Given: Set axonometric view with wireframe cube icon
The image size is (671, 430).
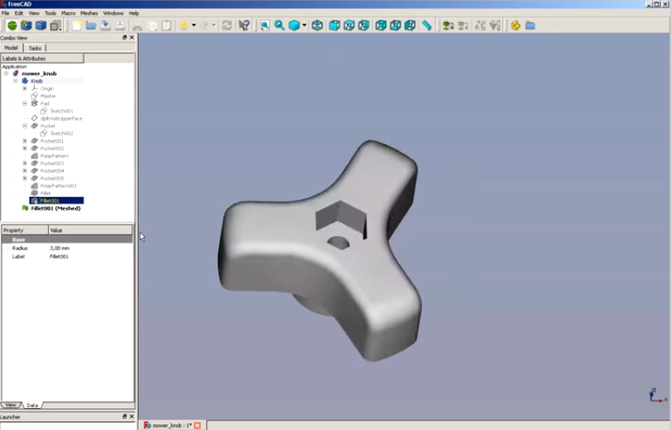Looking at the screenshot, I should click(x=317, y=25).
